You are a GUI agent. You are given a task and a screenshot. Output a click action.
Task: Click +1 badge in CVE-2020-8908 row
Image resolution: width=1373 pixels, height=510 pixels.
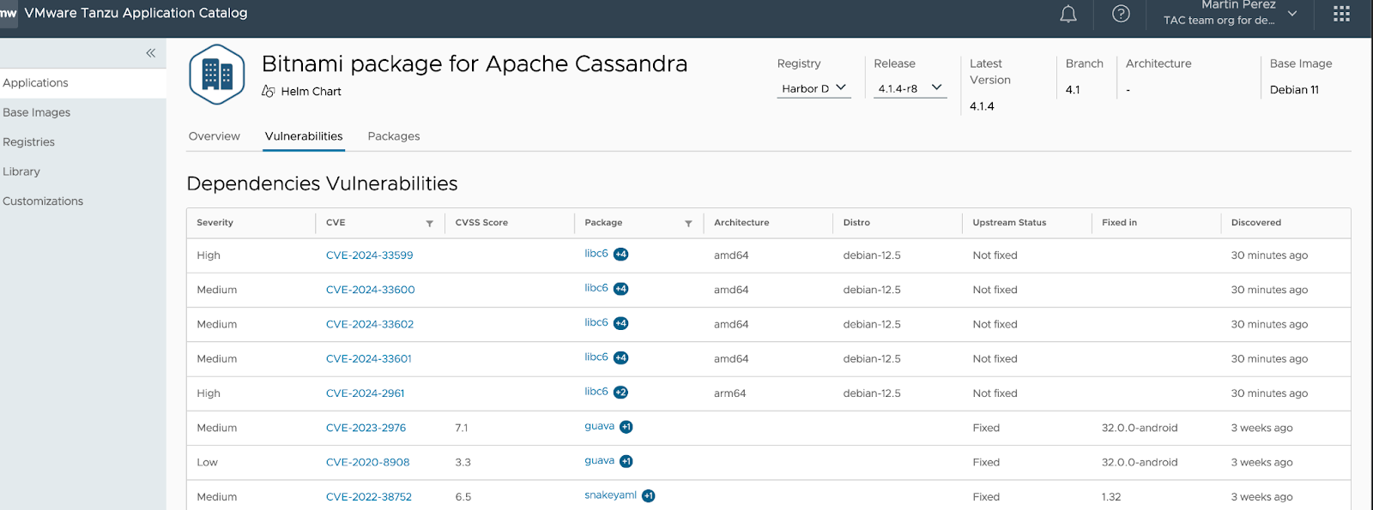[x=626, y=461]
